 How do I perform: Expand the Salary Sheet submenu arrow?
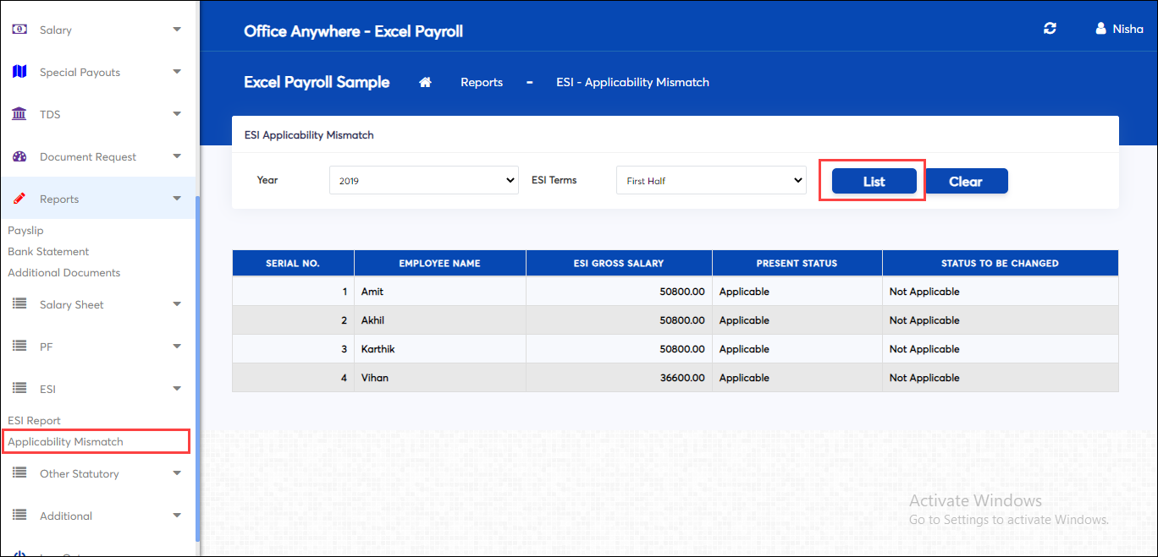click(177, 304)
